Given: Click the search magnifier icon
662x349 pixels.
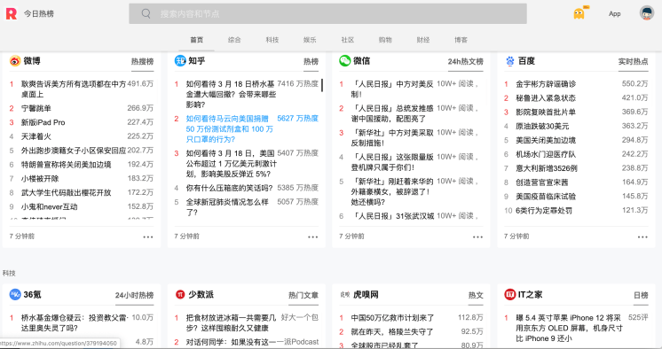Looking at the screenshot, I should click(x=146, y=13).
